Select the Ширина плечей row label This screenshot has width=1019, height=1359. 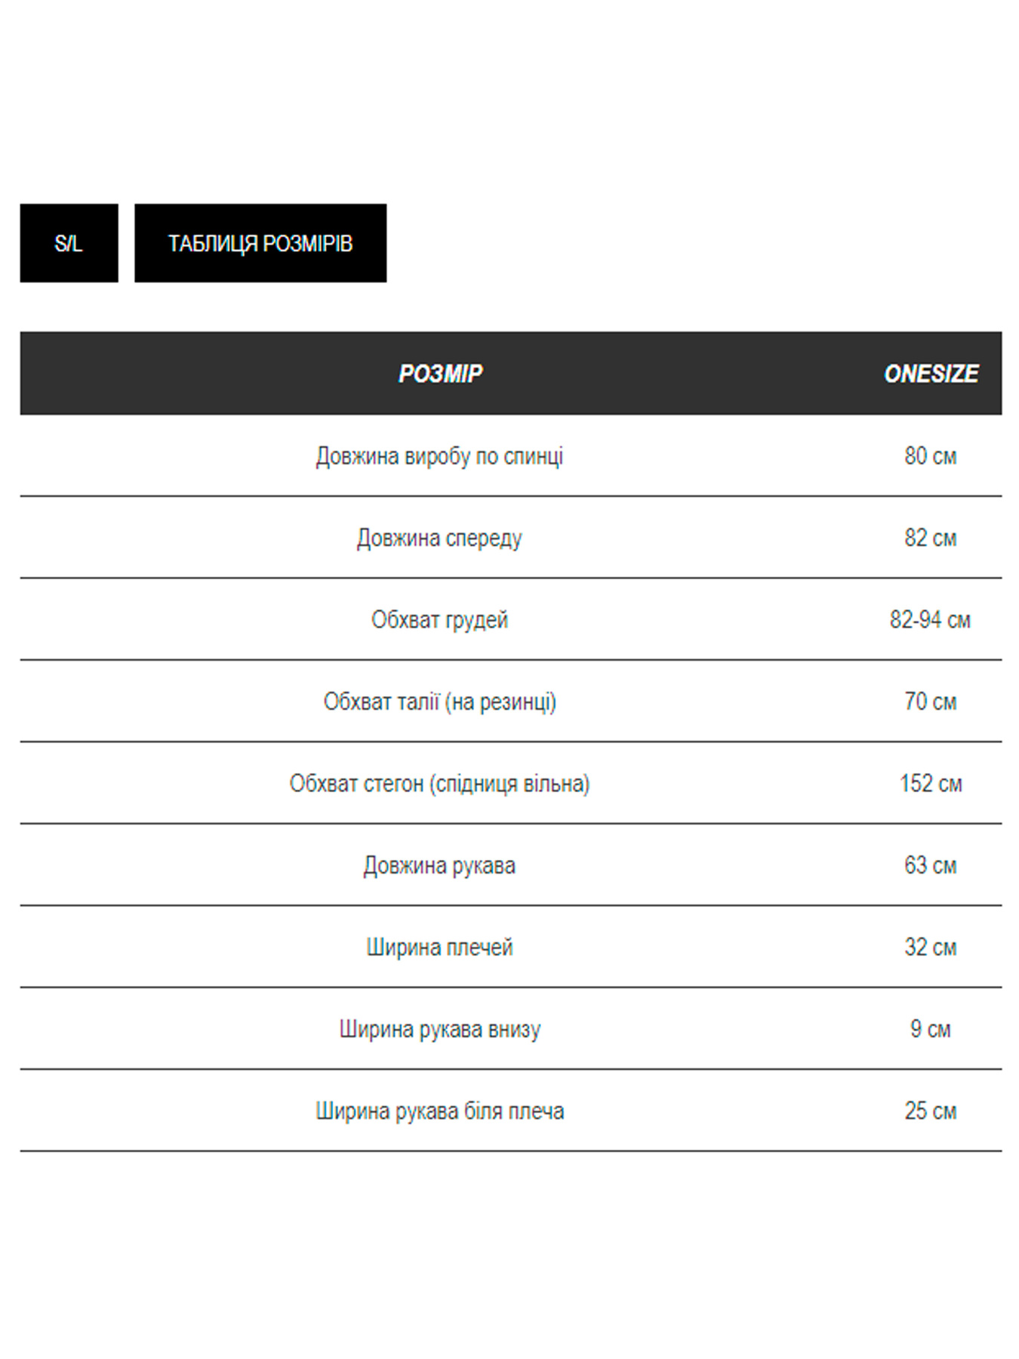coord(439,948)
